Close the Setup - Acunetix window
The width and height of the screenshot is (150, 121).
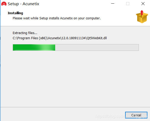pos(143,4)
